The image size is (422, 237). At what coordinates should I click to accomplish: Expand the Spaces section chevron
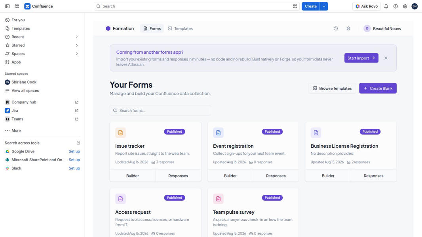tap(77, 54)
